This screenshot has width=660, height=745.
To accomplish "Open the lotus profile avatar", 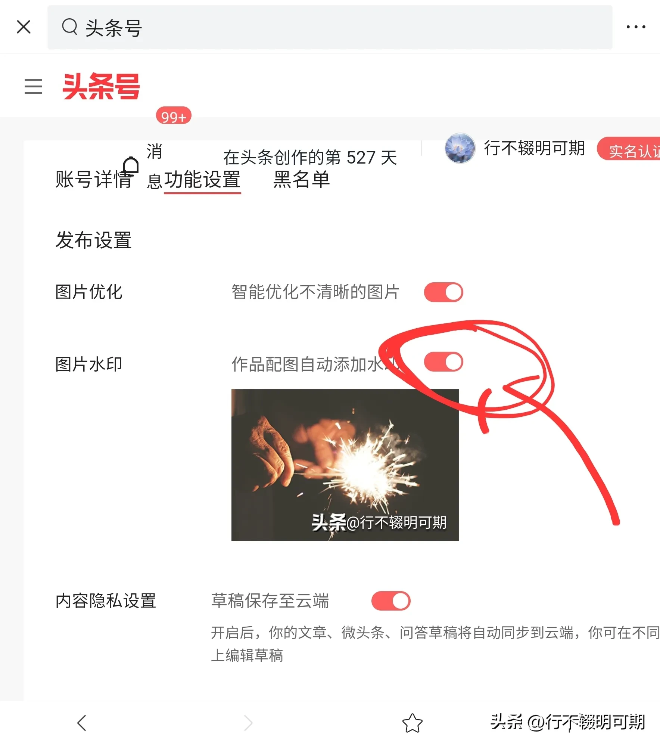I will click(x=460, y=148).
